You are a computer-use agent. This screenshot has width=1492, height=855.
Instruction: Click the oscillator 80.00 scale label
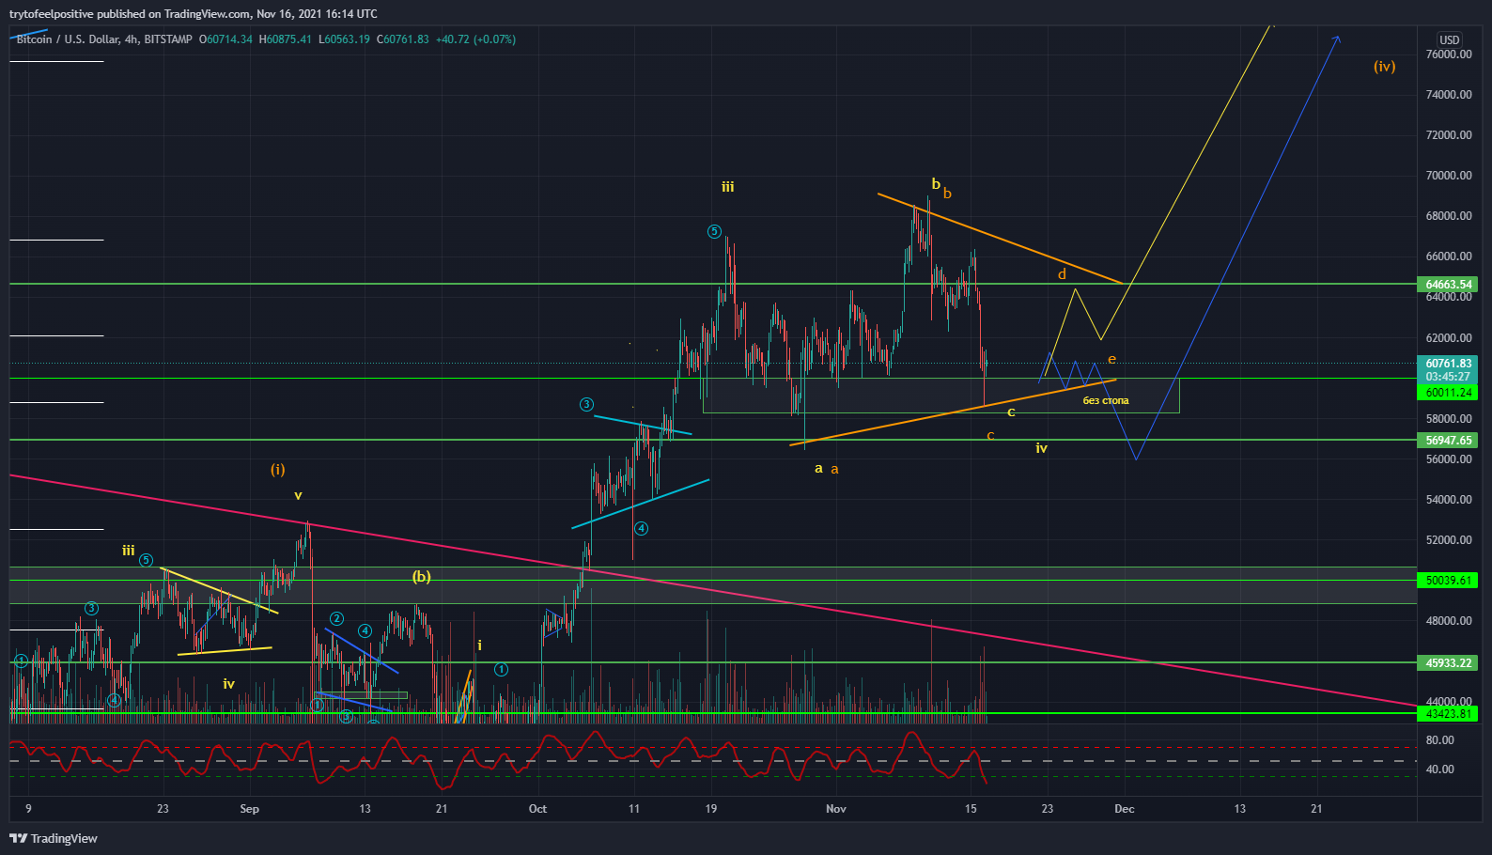[x=1440, y=740]
